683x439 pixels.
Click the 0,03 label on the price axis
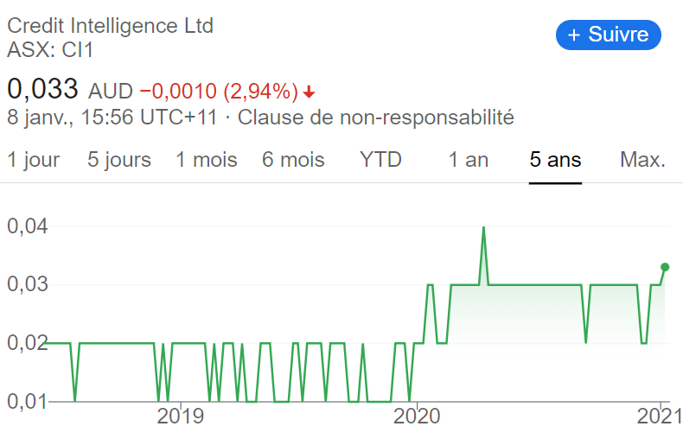[x=27, y=284]
